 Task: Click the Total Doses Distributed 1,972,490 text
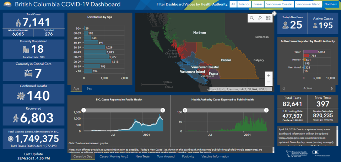coord(33,146)
